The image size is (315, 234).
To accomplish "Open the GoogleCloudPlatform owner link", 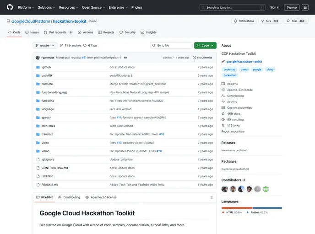I will coord(31,21).
